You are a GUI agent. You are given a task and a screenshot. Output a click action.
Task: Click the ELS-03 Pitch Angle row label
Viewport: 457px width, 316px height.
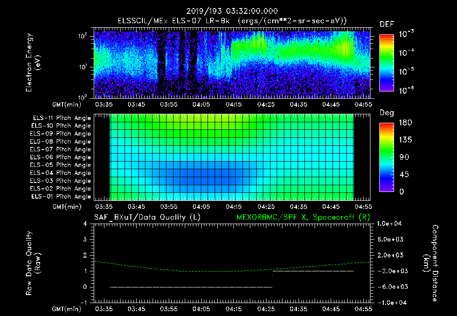tap(61, 181)
